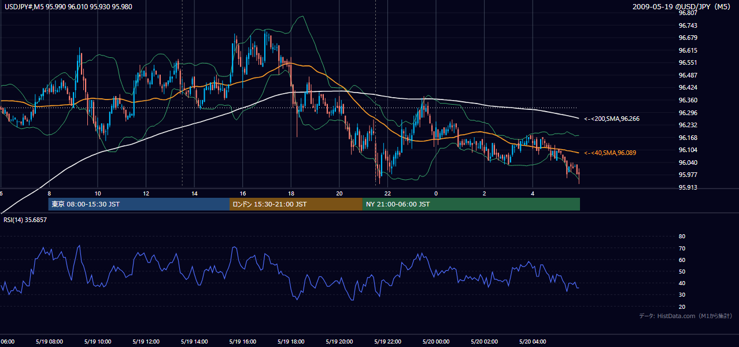
Task: Click hour tick 10 under price chart
Action: (98, 194)
